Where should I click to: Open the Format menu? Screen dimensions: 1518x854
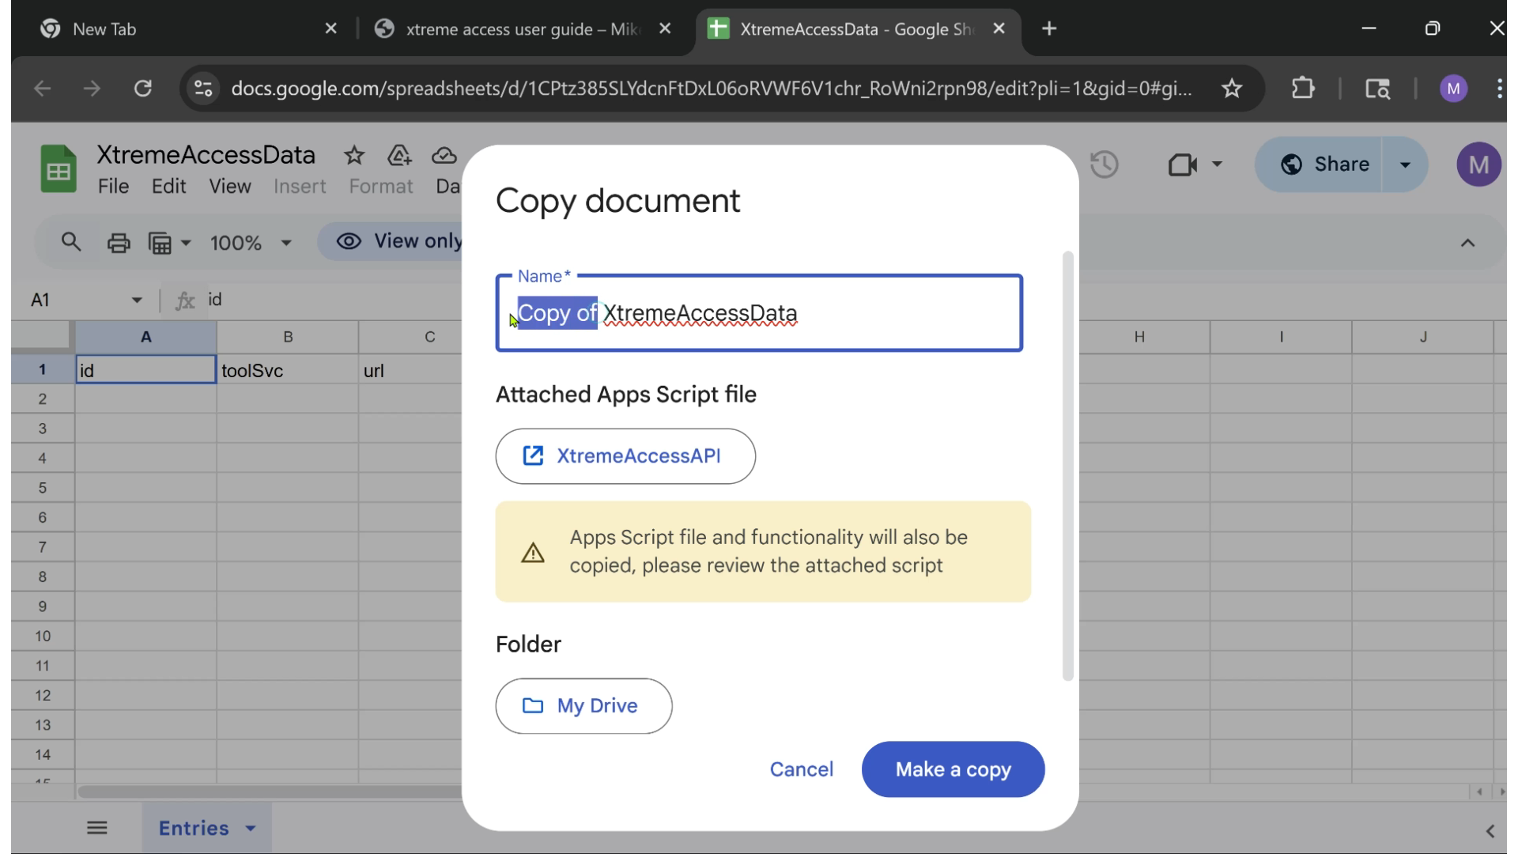[381, 187]
